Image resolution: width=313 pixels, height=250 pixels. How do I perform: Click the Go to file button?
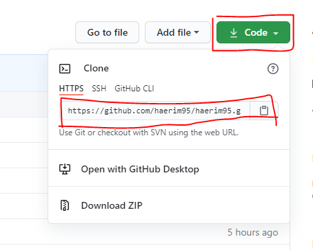coord(107,32)
